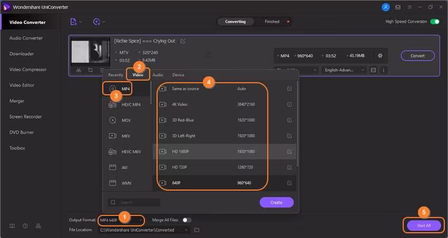Edit the HD 720P preset icon
Image resolution: width=448 pixels, height=238 pixels.
tap(289, 167)
